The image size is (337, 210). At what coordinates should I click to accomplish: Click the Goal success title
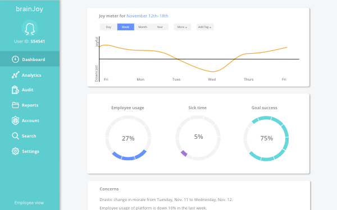pos(264,108)
